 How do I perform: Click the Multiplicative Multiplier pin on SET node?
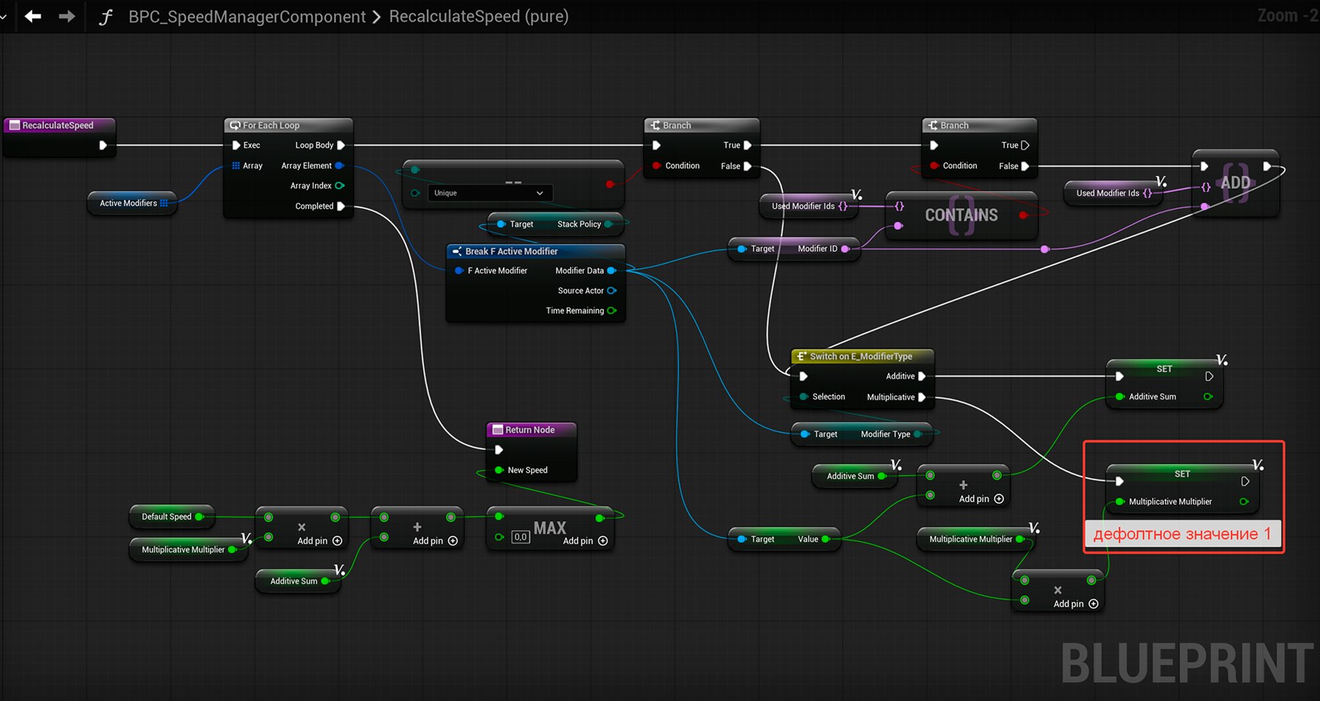(x=1121, y=502)
